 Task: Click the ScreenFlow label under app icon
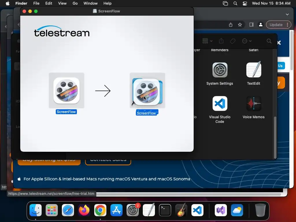(x=66, y=112)
